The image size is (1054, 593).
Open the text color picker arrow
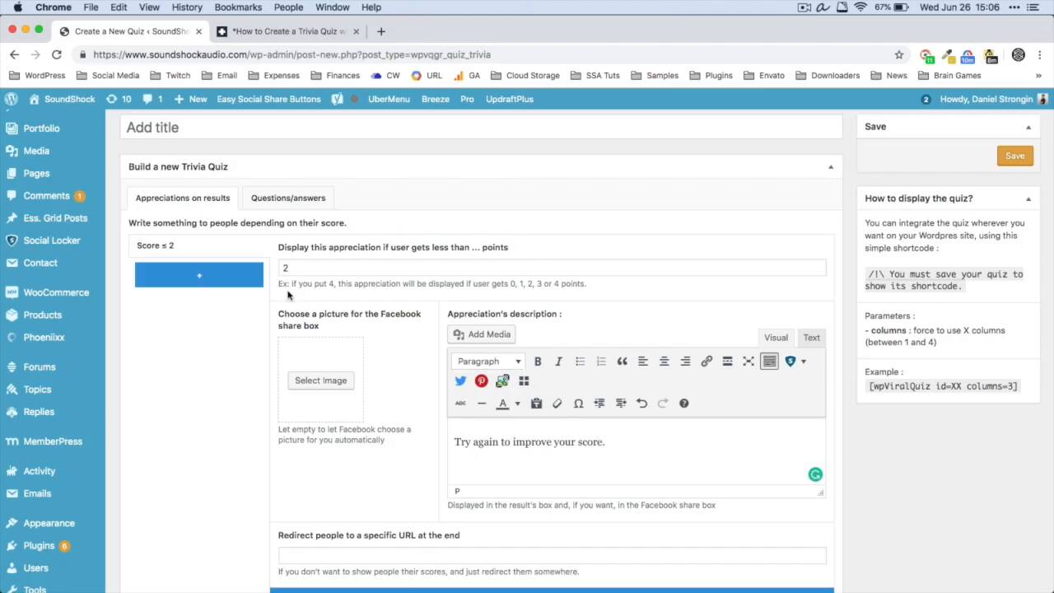pyautogui.click(x=517, y=404)
